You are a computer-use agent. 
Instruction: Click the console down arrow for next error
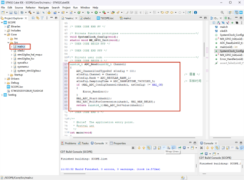(x=139, y=148)
